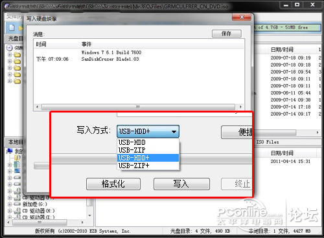The image size is (324, 238).
Task: Select the GRM disc root icon
Action: [x=9, y=48]
